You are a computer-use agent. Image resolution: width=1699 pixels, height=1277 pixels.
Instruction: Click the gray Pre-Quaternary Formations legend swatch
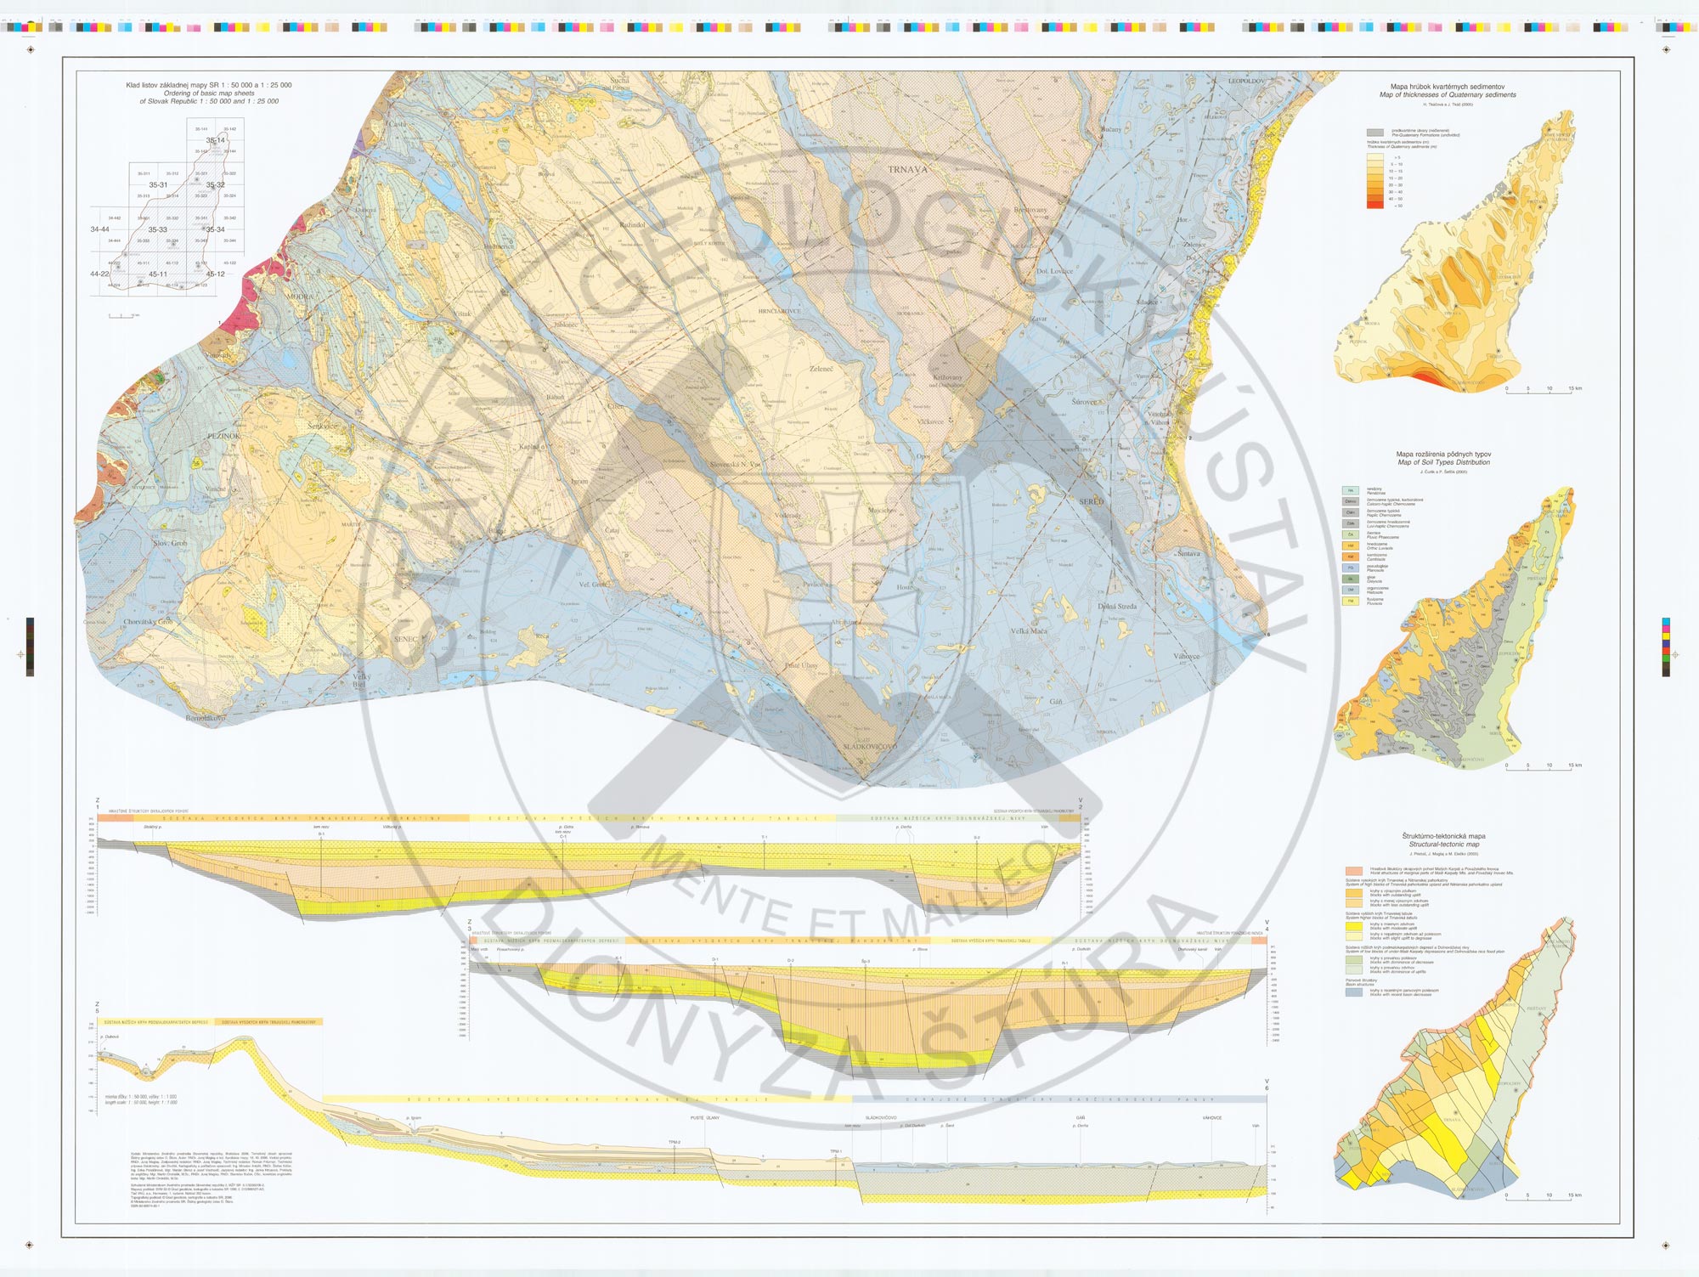point(1374,133)
